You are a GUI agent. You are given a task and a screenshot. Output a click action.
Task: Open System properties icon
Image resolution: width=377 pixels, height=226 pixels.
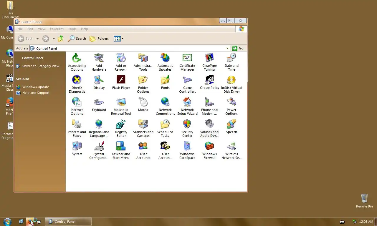click(x=77, y=149)
